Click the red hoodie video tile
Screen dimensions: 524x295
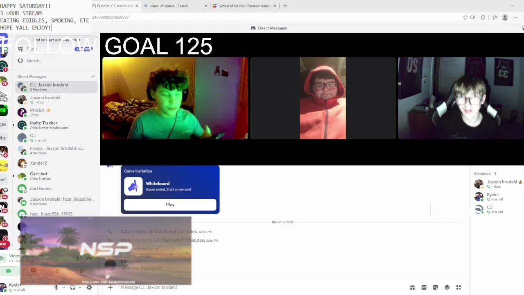point(323,98)
